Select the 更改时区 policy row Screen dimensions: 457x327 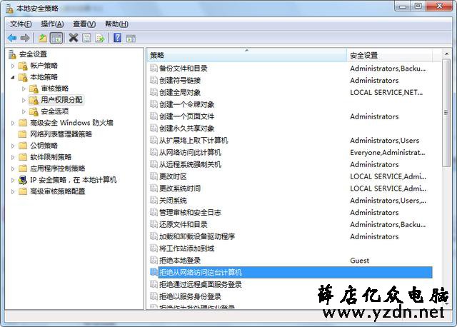291,176
